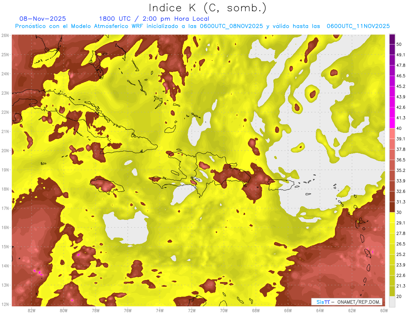Click the 19N latitude label
408x315 pixels.
click(x=5, y=170)
